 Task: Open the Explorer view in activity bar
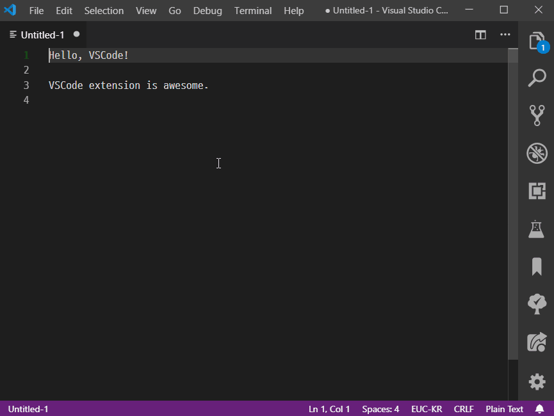[x=537, y=41]
